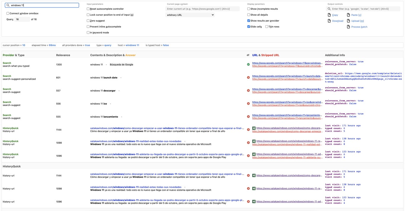This screenshot has height=211, width=405.
Task: Check Reset autocomplete controller
Action: coord(88,9)
